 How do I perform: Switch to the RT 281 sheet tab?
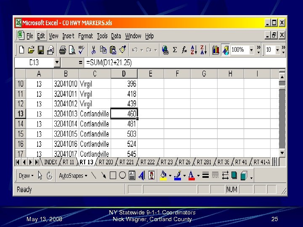pos(204,162)
